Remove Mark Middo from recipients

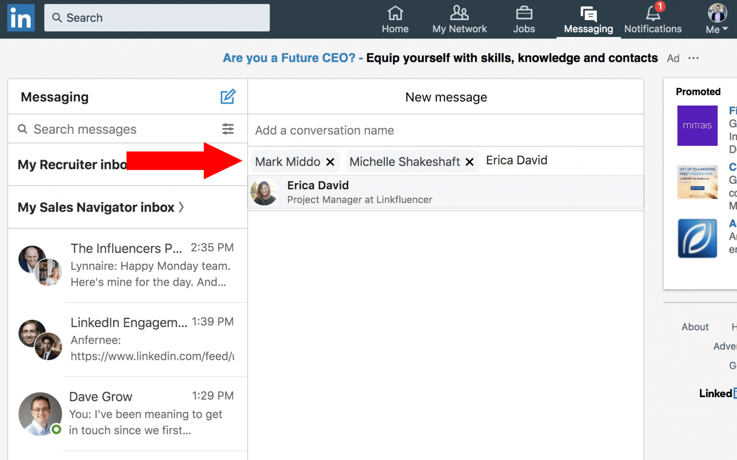click(330, 162)
